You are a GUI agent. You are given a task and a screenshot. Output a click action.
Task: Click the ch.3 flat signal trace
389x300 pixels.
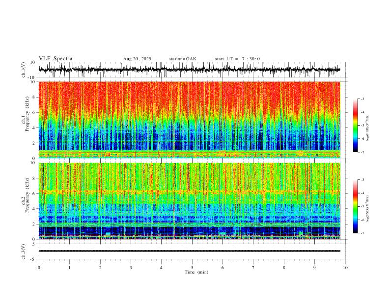[189, 251]
